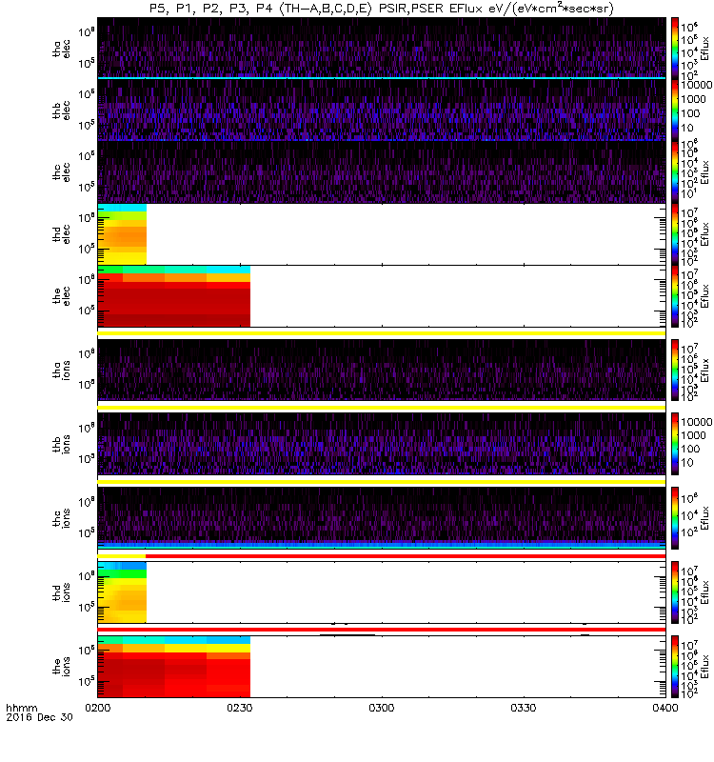The image size is (714, 762).
Task: Pick the thd elec panel color bar
Action: [x=675, y=234]
